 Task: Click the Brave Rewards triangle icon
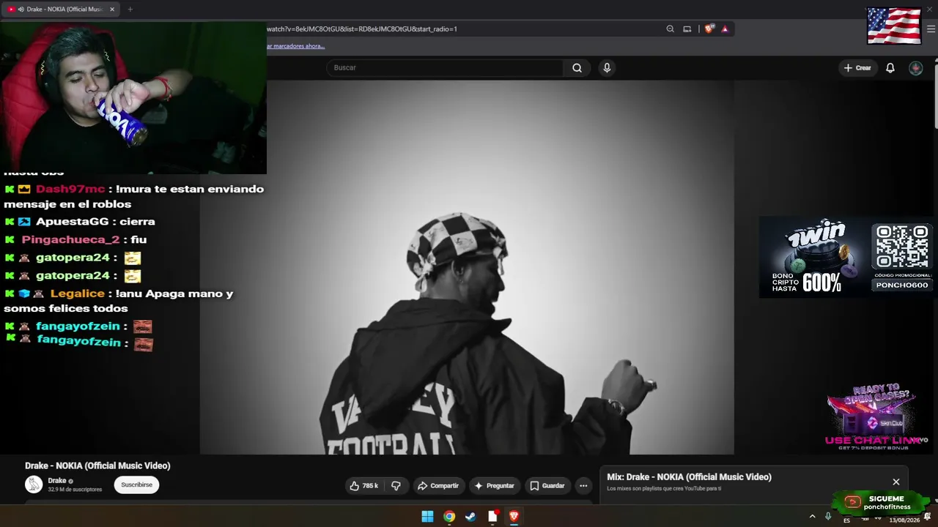pos(725,29)
